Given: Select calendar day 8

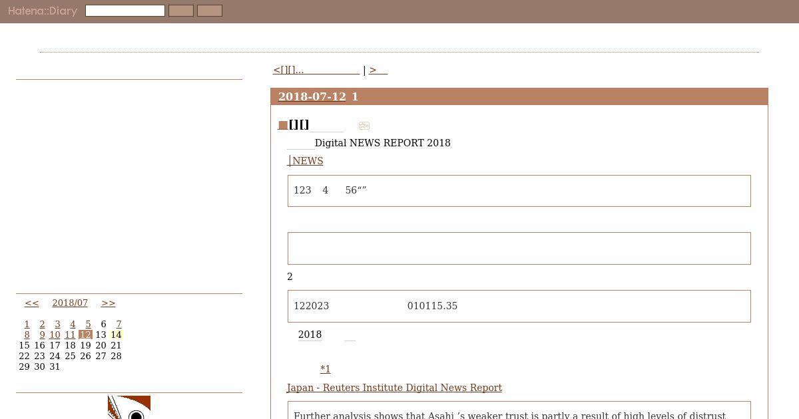Looking at the screenshot, I should click(27, 335).
